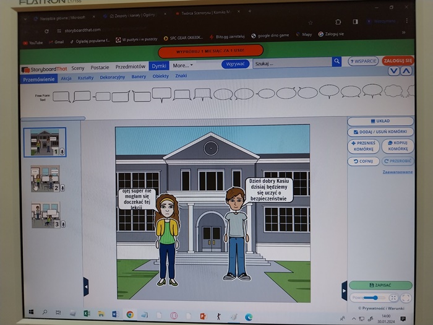Click the zoom slider handle
Viewport: 433px width, 325px height.
(x=375, y=298)
